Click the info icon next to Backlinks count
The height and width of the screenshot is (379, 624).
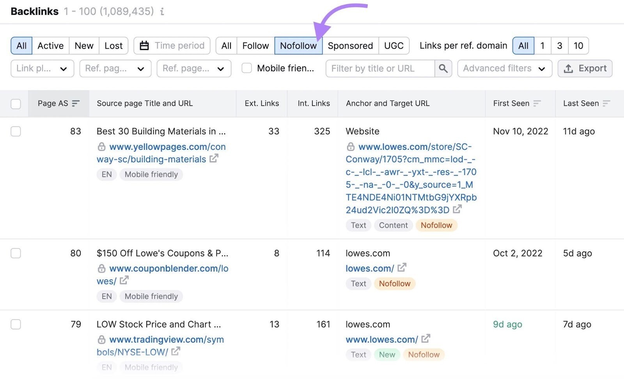tap(162, 12)
